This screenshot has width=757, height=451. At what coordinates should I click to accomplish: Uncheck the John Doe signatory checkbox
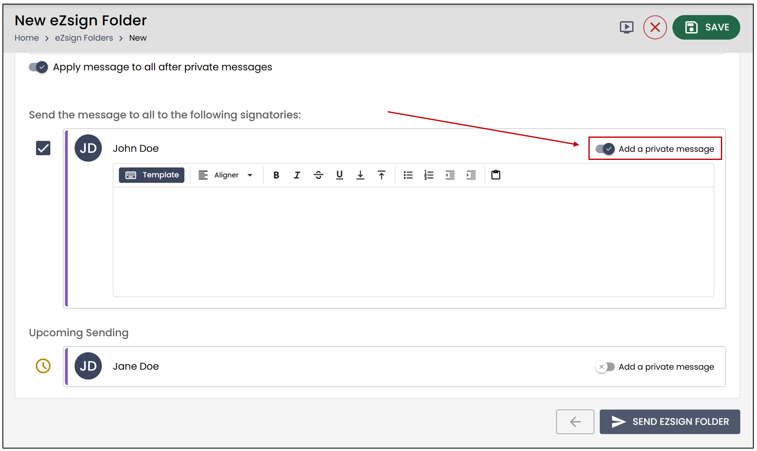point(43,148)
